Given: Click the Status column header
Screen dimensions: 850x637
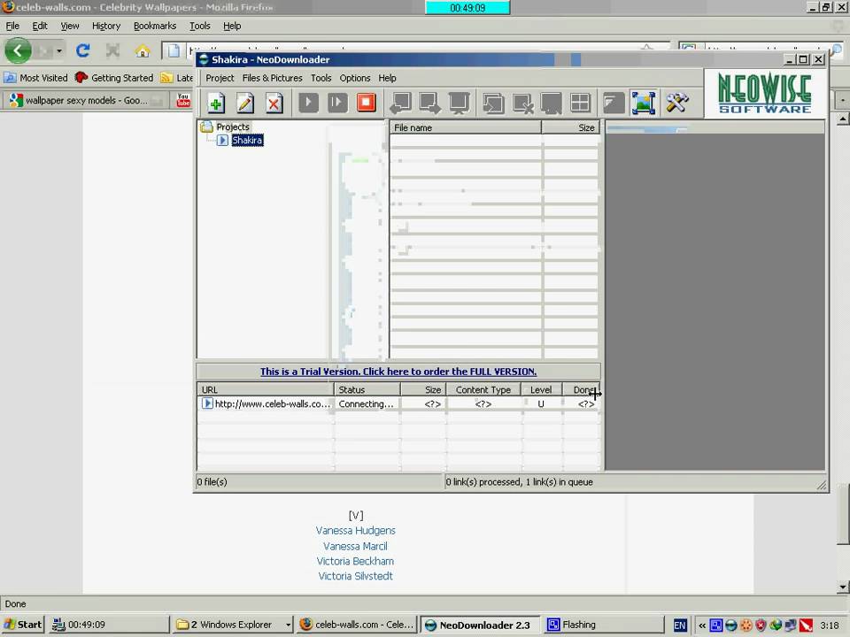Looking at the screenshot, I should tap(367, 389).
